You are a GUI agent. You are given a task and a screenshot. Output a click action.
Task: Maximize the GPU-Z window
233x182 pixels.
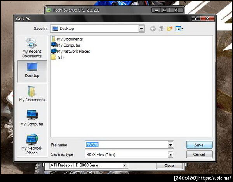165,10
